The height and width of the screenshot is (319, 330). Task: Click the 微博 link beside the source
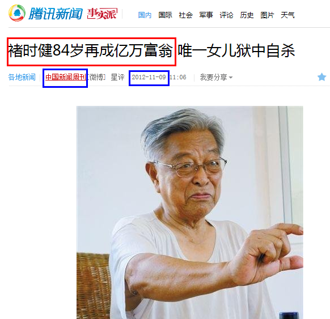[x=96, y=77]
